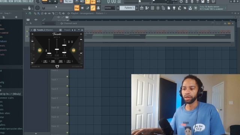The image size is (240, 135).
Task: Open the common scales browser item
Action: point(7,98)
